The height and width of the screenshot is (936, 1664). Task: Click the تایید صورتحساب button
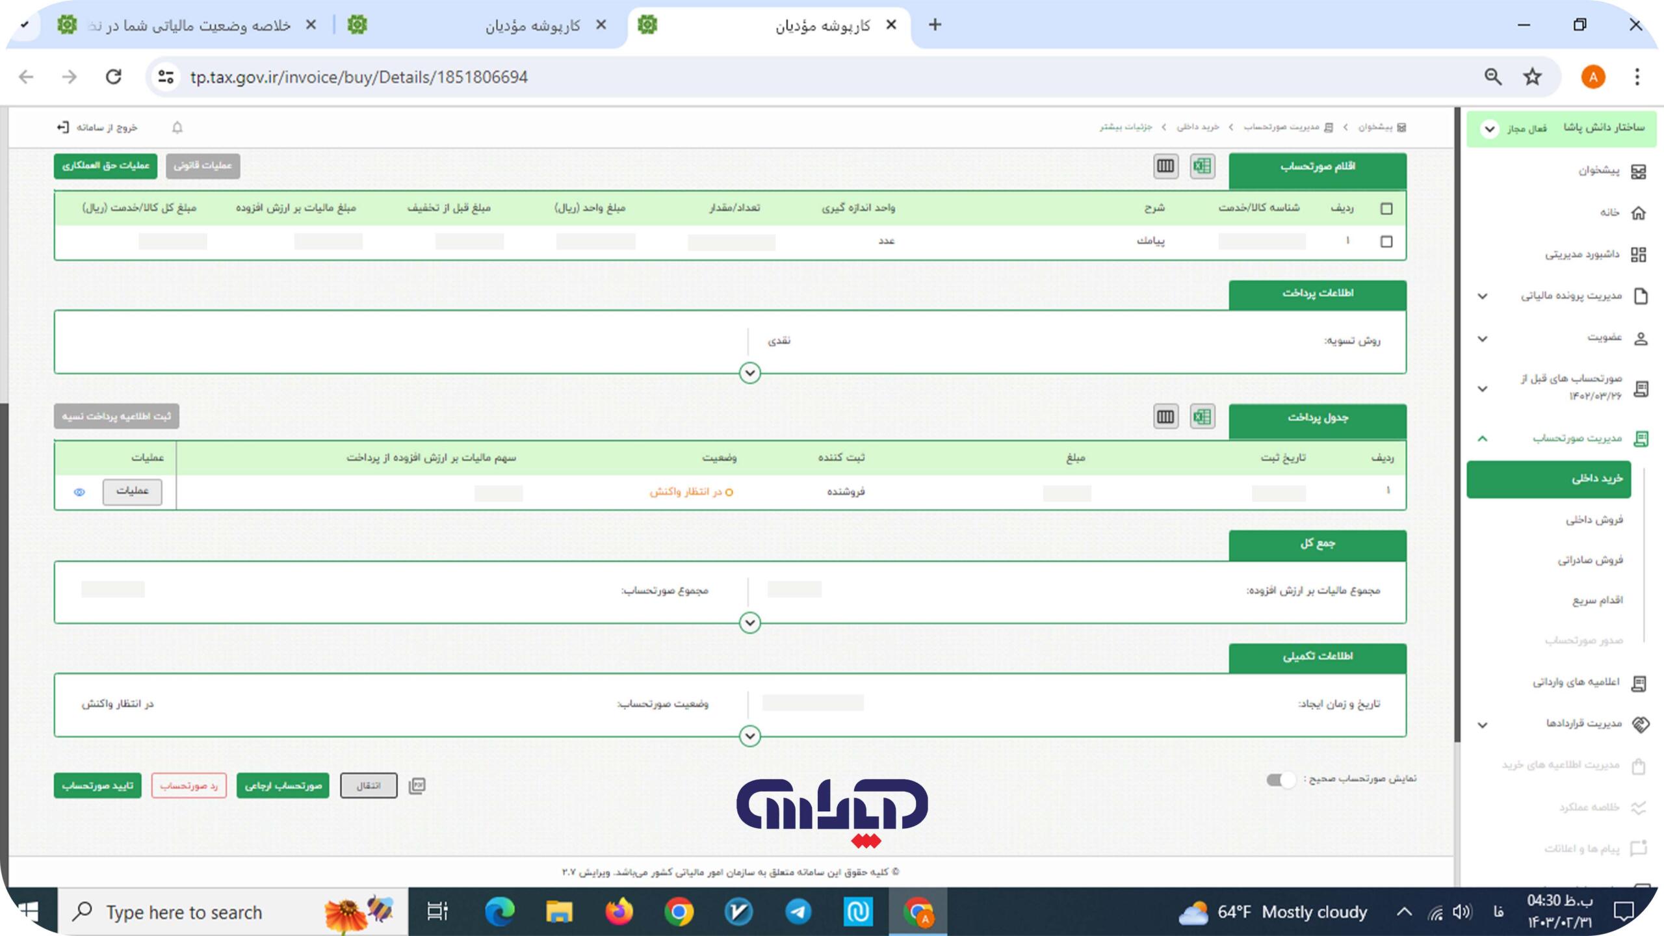click(97, 786)
